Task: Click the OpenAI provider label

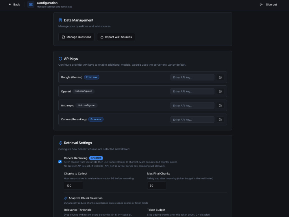Action: (x=66, y=91)
